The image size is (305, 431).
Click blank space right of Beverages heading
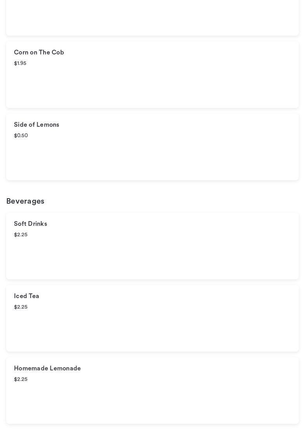(x=175, y=201)
